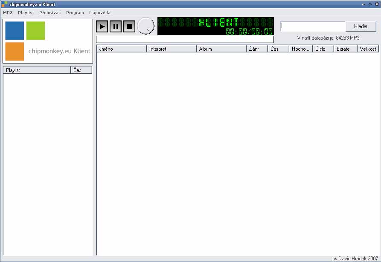Sort by the Hodno... rating column
The width and height of the screenshot is (381, 262).
pos(300,49)
